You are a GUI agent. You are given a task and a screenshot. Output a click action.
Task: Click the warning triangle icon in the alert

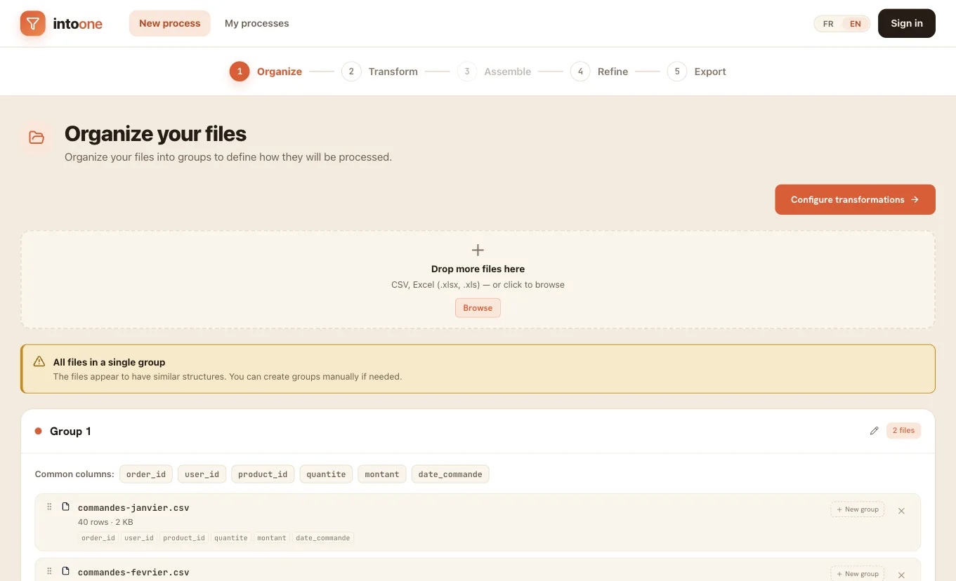pyautogui.click(x=39, y=361)
